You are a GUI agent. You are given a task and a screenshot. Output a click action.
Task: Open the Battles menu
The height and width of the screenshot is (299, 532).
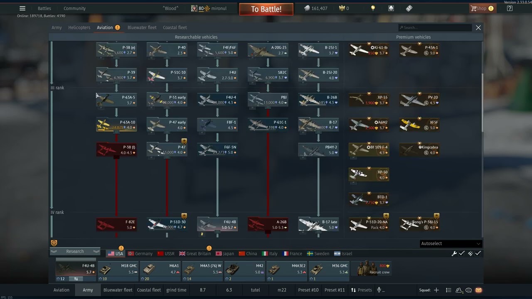click(x=44, y=8)
